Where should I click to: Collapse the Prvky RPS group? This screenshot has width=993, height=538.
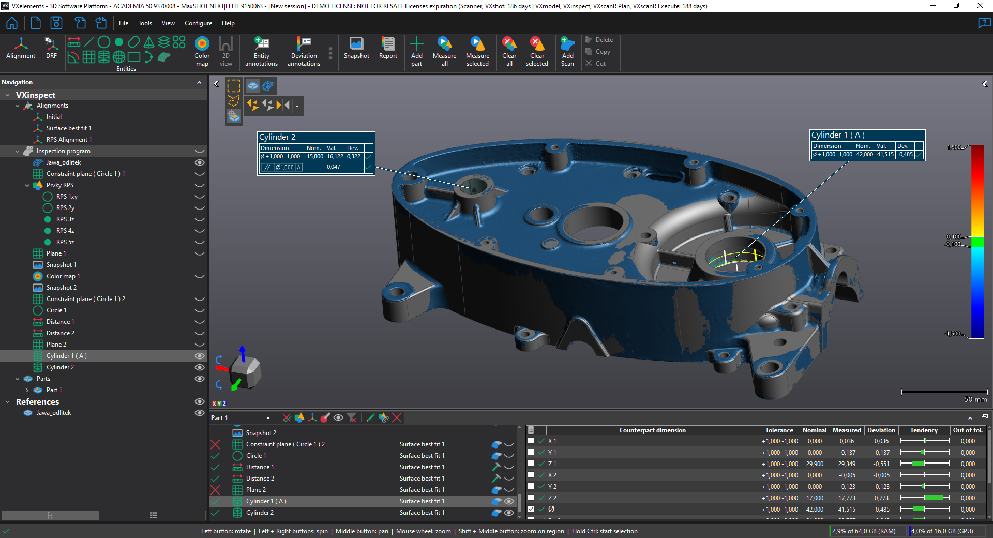(x=27, y=185)
